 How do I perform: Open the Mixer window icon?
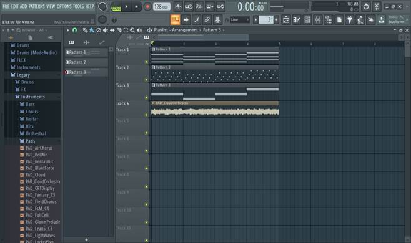[318, 19]
